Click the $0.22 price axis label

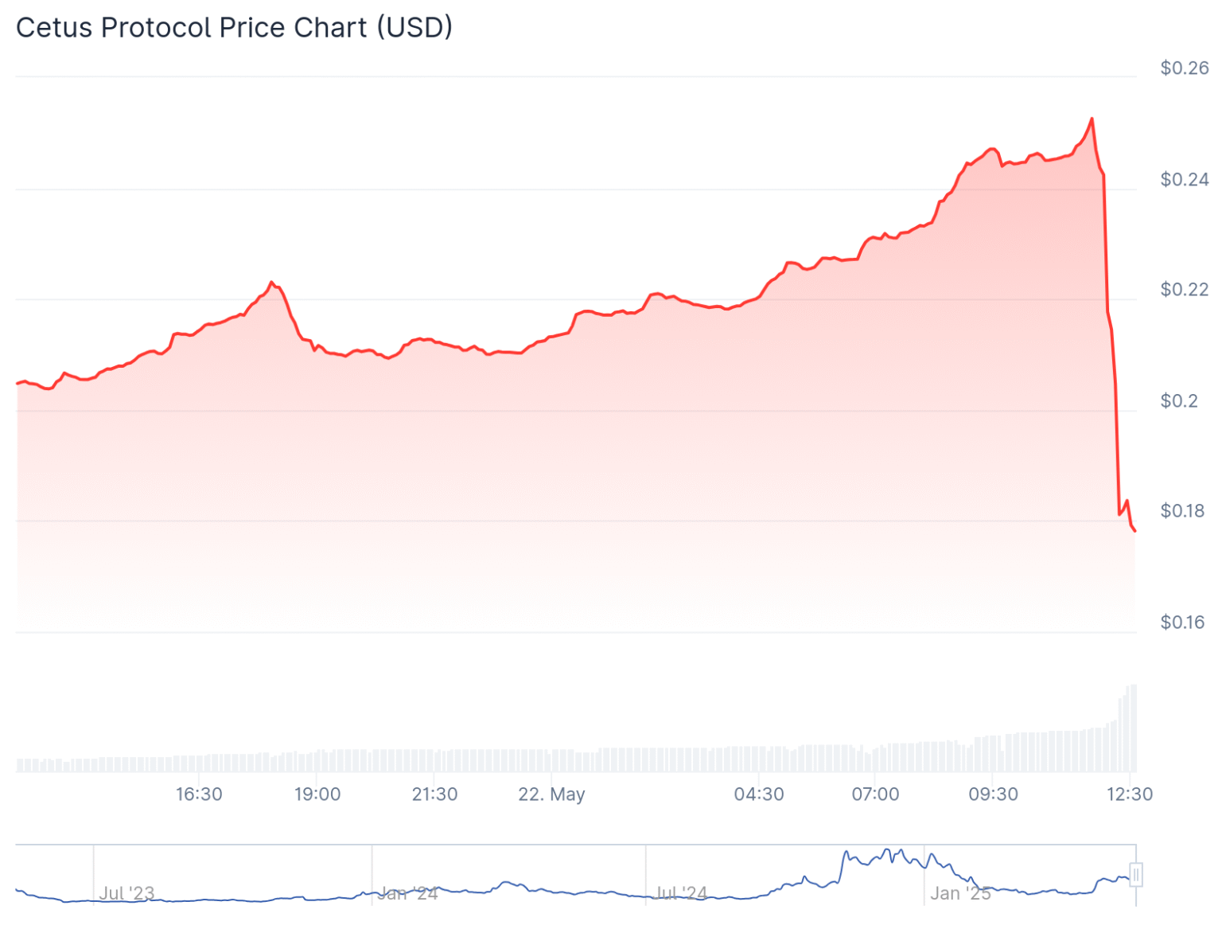click(1184, 290)
